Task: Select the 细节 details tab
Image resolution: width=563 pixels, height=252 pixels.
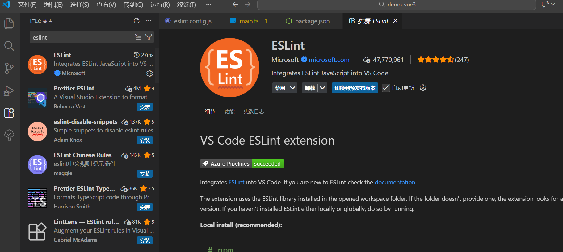Action: (x=210, y=111)
